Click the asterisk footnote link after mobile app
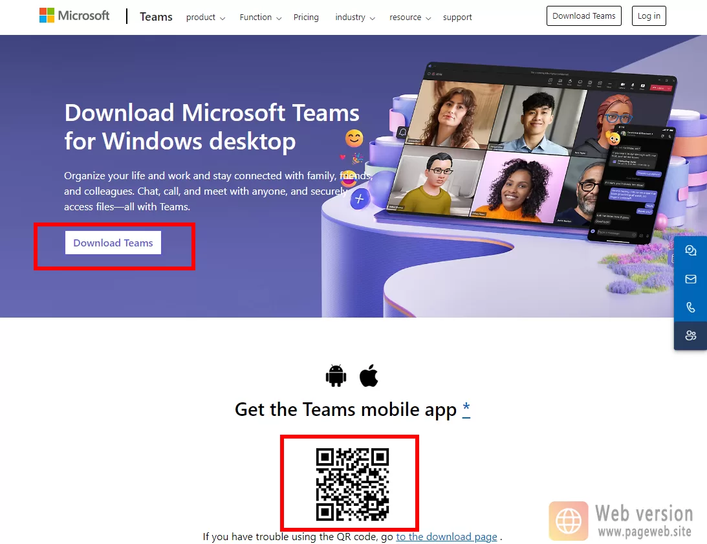 tap(466, 409)
